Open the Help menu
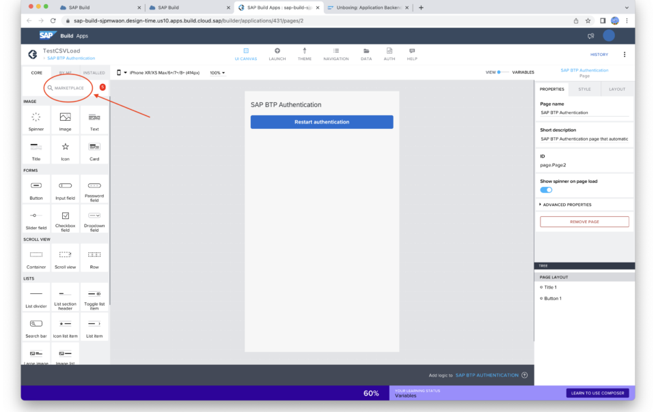Viewport: 656px width, 412px height. [x=412, y=55]
